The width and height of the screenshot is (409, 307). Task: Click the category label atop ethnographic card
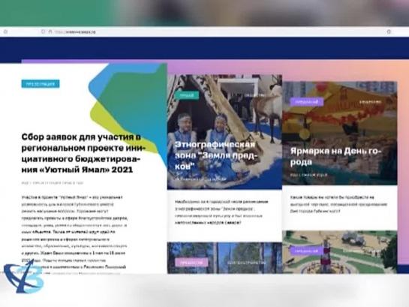click(255, 95)
